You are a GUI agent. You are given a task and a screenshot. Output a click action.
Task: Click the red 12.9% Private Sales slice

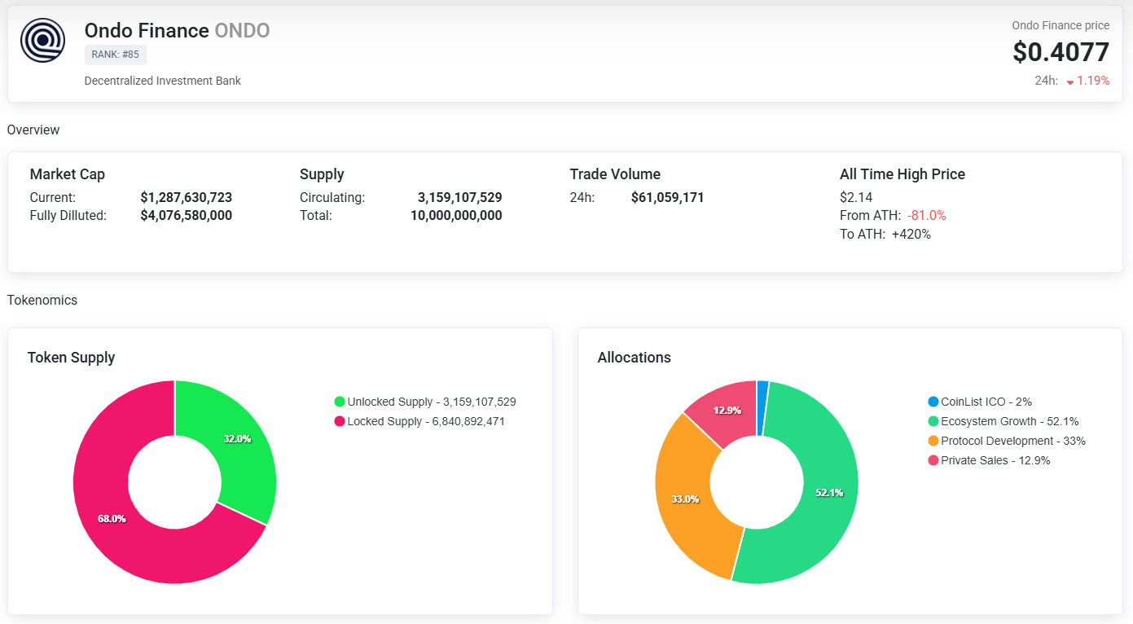727,411
